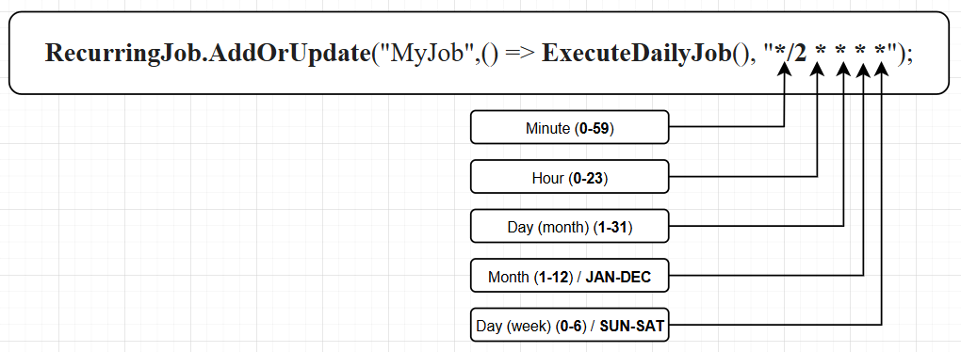This screenshot has height=352, width=961.
Task: Select the Minute (0-59) box
Action: (x=569, y=127)
